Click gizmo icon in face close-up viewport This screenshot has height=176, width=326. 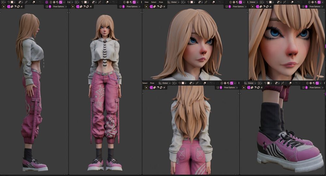point(284,2)
